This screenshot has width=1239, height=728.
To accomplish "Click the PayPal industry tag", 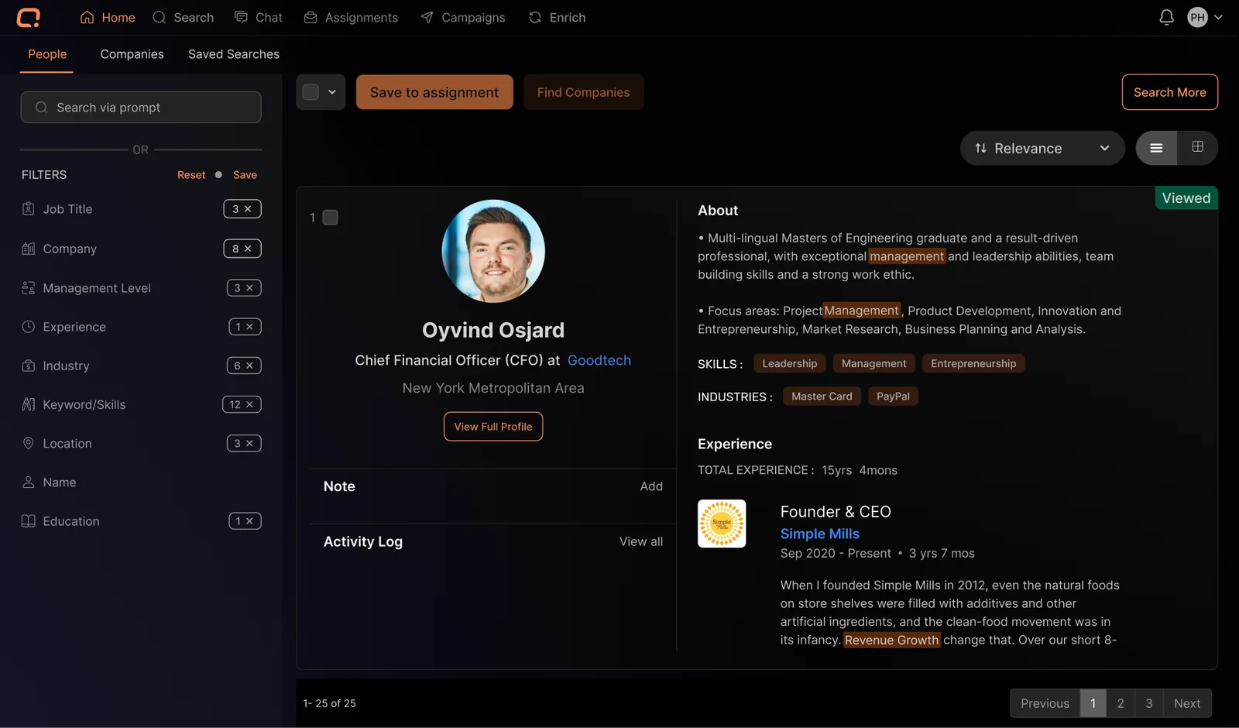I will (x=893, y=397).
